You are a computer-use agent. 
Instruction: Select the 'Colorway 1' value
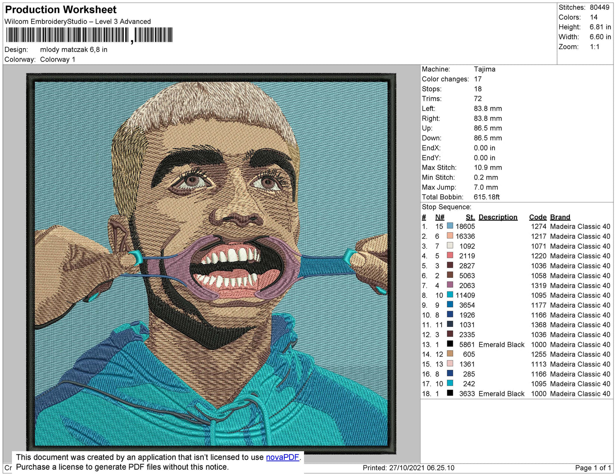click(58, 59)
